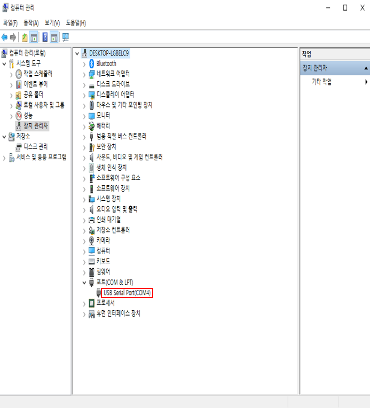Click the 디스크 관리 icon

[19, 147]
